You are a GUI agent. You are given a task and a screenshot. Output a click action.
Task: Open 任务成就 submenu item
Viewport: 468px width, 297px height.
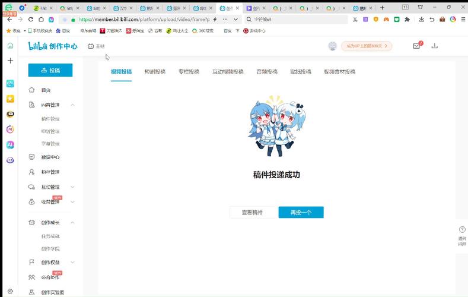coord(50,236)
